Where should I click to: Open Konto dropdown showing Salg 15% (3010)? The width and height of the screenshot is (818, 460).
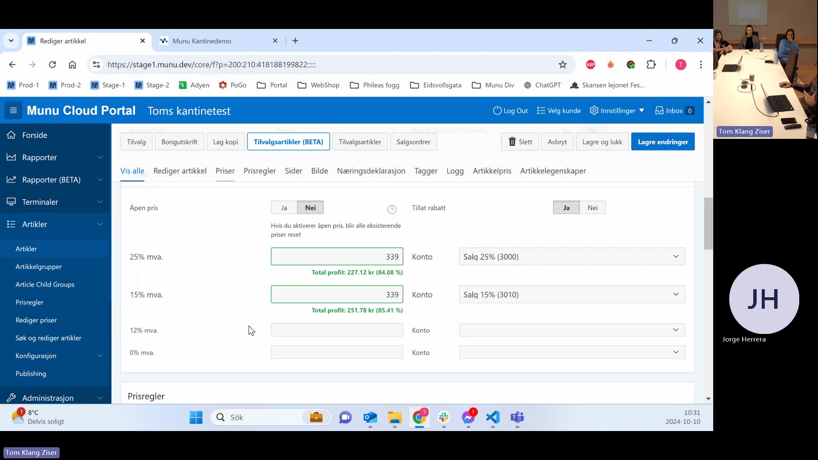coord(572,295)
